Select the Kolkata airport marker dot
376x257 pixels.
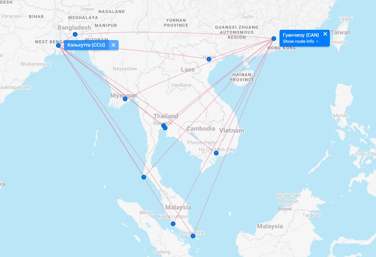[x=58, y=45]
